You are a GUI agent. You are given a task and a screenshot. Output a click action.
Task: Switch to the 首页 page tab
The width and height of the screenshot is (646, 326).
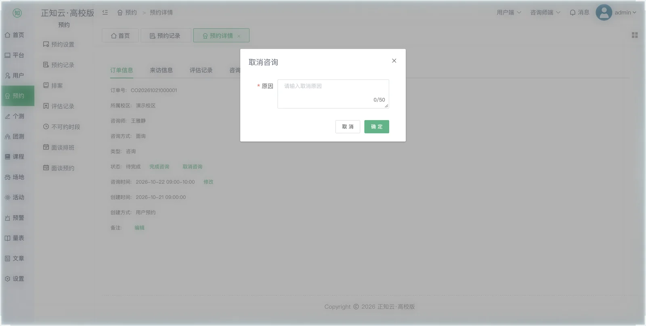120,35
